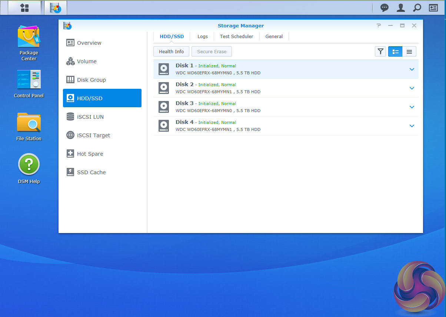446x317 pixels.
Task: Switch to compact list view toggle
Action: 409,52
